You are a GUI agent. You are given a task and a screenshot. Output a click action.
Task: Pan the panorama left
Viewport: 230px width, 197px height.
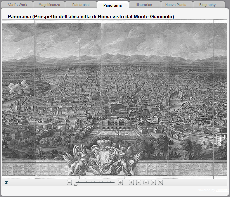click(131, 183)
